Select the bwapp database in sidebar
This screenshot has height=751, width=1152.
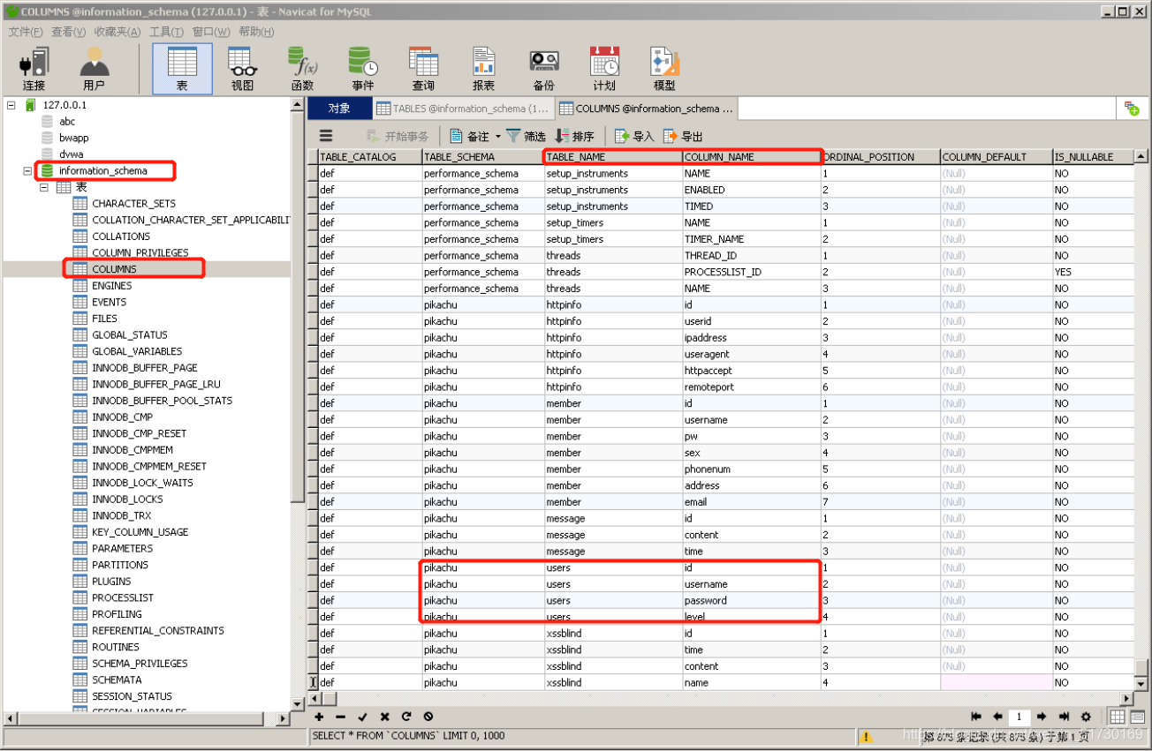(73, 138)
